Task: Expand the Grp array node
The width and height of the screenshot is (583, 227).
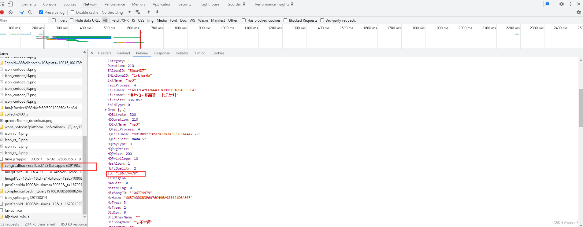Action: (x=106, y=110)
